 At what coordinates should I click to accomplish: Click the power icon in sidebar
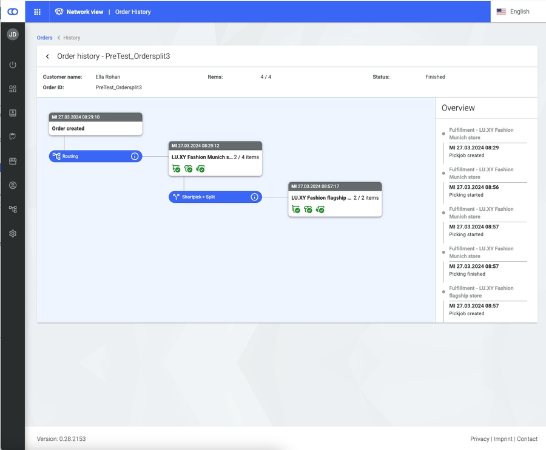(x=13, y=65)
